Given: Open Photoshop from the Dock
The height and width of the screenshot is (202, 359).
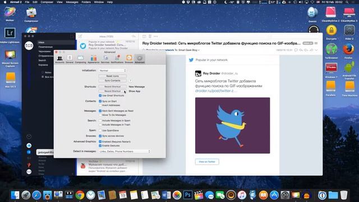Looking at the screenshot, I should [x=188, y=195].
